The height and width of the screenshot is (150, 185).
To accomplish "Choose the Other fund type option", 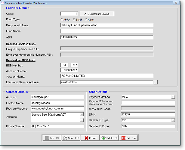I will (86, 20).
